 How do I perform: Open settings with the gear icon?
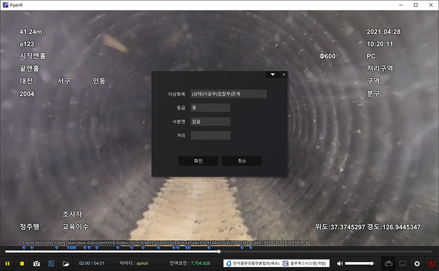coord(417,263)
